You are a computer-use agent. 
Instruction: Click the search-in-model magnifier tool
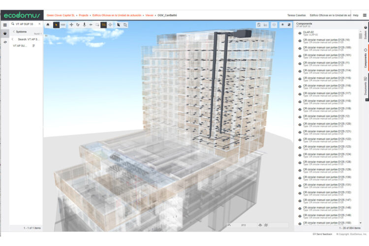point(125,25)
